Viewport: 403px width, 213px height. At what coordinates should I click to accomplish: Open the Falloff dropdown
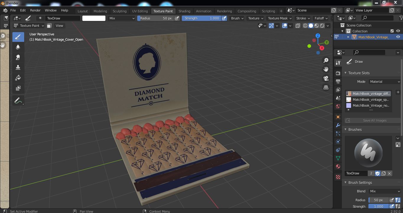[x=321, y=18]
